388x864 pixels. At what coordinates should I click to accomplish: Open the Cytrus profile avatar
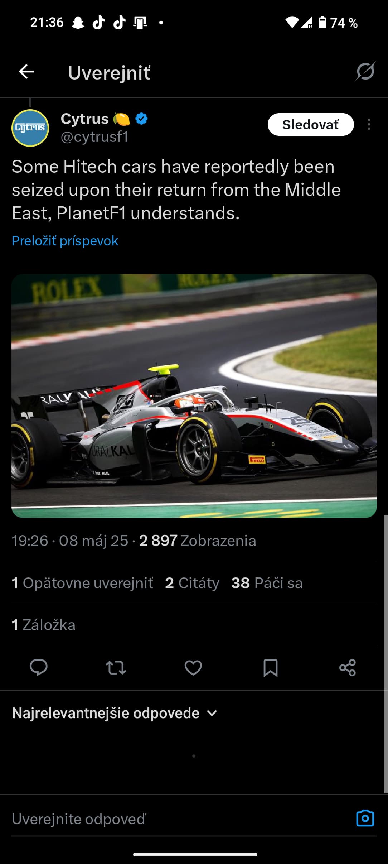coord(30,128)
